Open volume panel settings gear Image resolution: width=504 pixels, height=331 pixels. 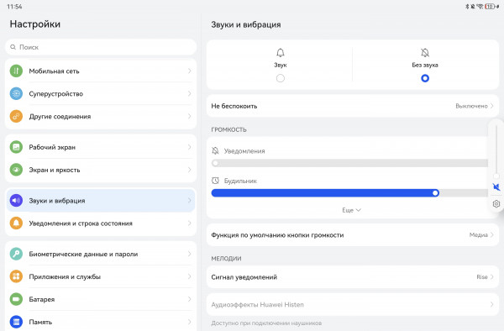pos(496,204)
